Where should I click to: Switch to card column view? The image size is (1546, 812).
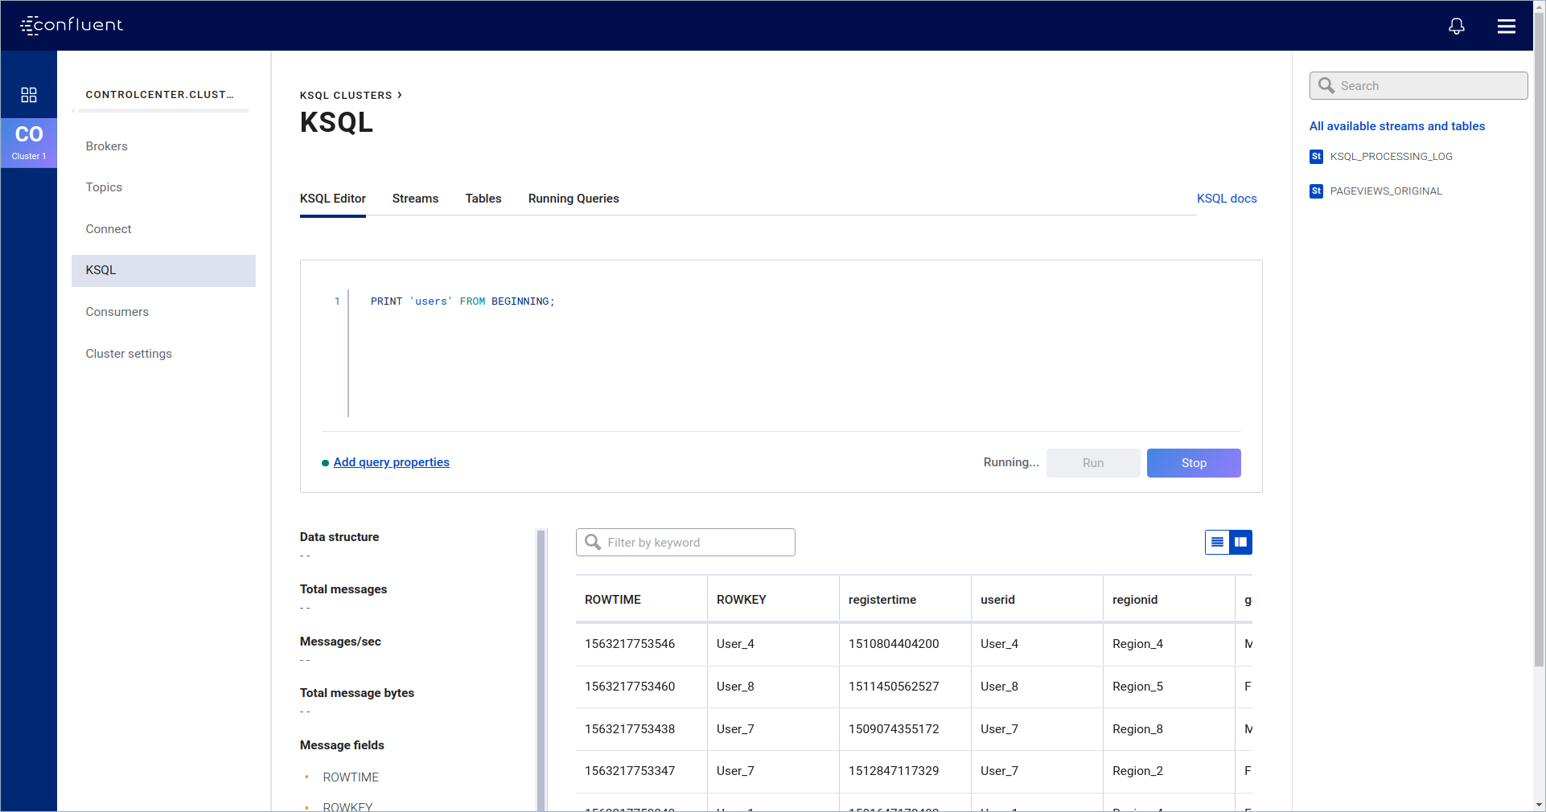[1240, 543]
